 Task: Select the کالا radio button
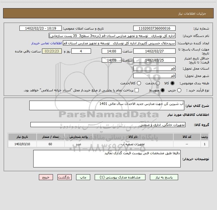(172, 83)
